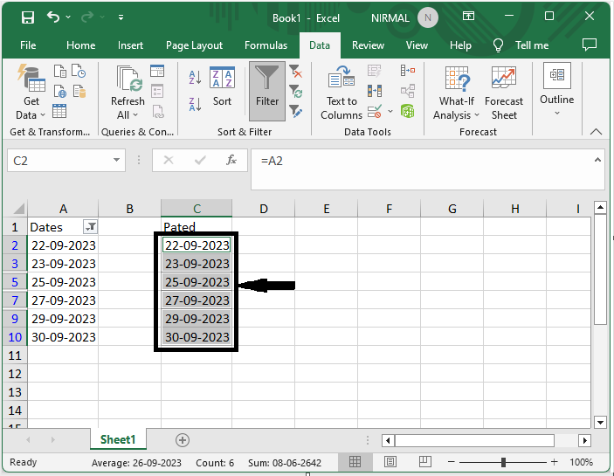Click the vertical scrollbar down arrow
The width and height of the screenshot is (614, 476).
[600, 422]
